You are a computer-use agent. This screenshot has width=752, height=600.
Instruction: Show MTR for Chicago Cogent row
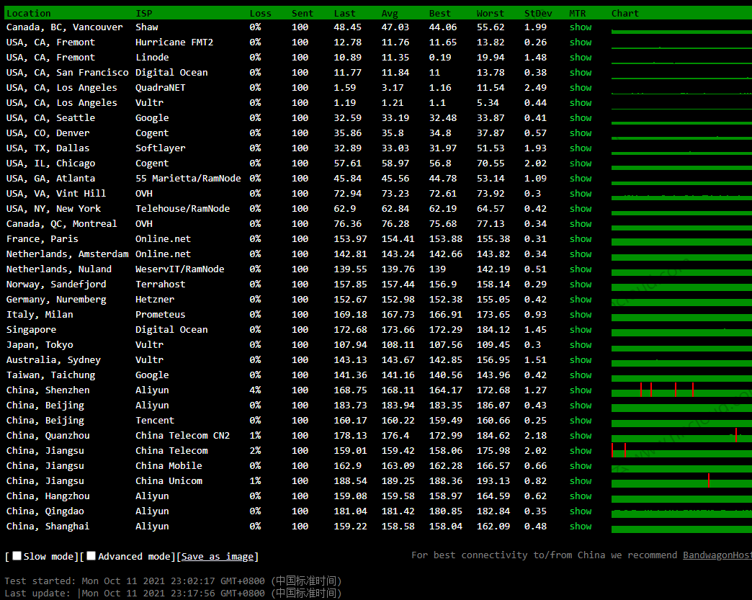coord(581,163)
